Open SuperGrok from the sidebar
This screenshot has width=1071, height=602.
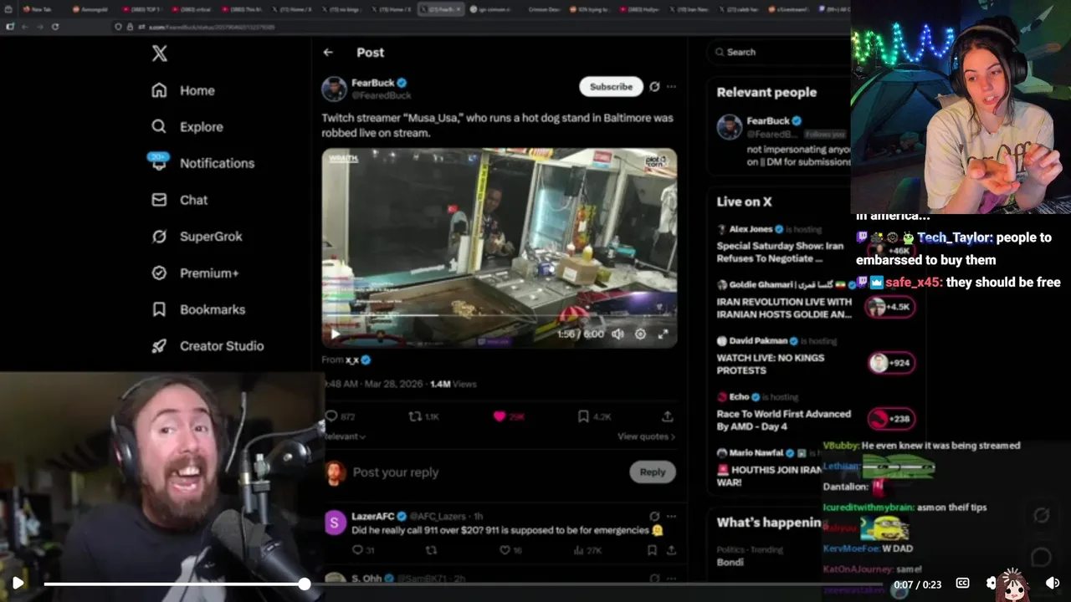pos(196,237)
